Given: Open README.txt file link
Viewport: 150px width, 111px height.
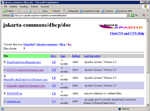Looking at the screenshot, I should [x=14, y=94].
